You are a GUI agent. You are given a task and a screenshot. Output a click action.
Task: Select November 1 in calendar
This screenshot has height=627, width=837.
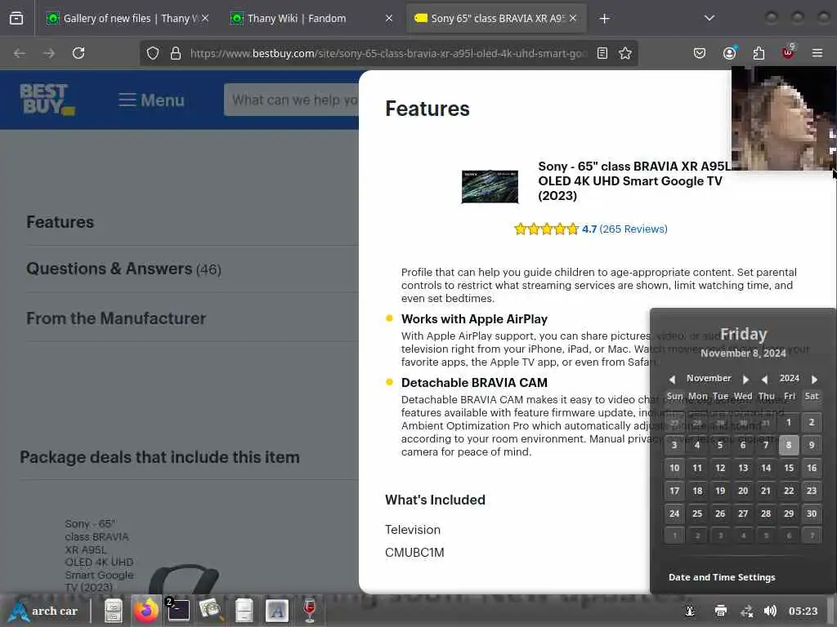pyautogui.click(x=789, y=422)
